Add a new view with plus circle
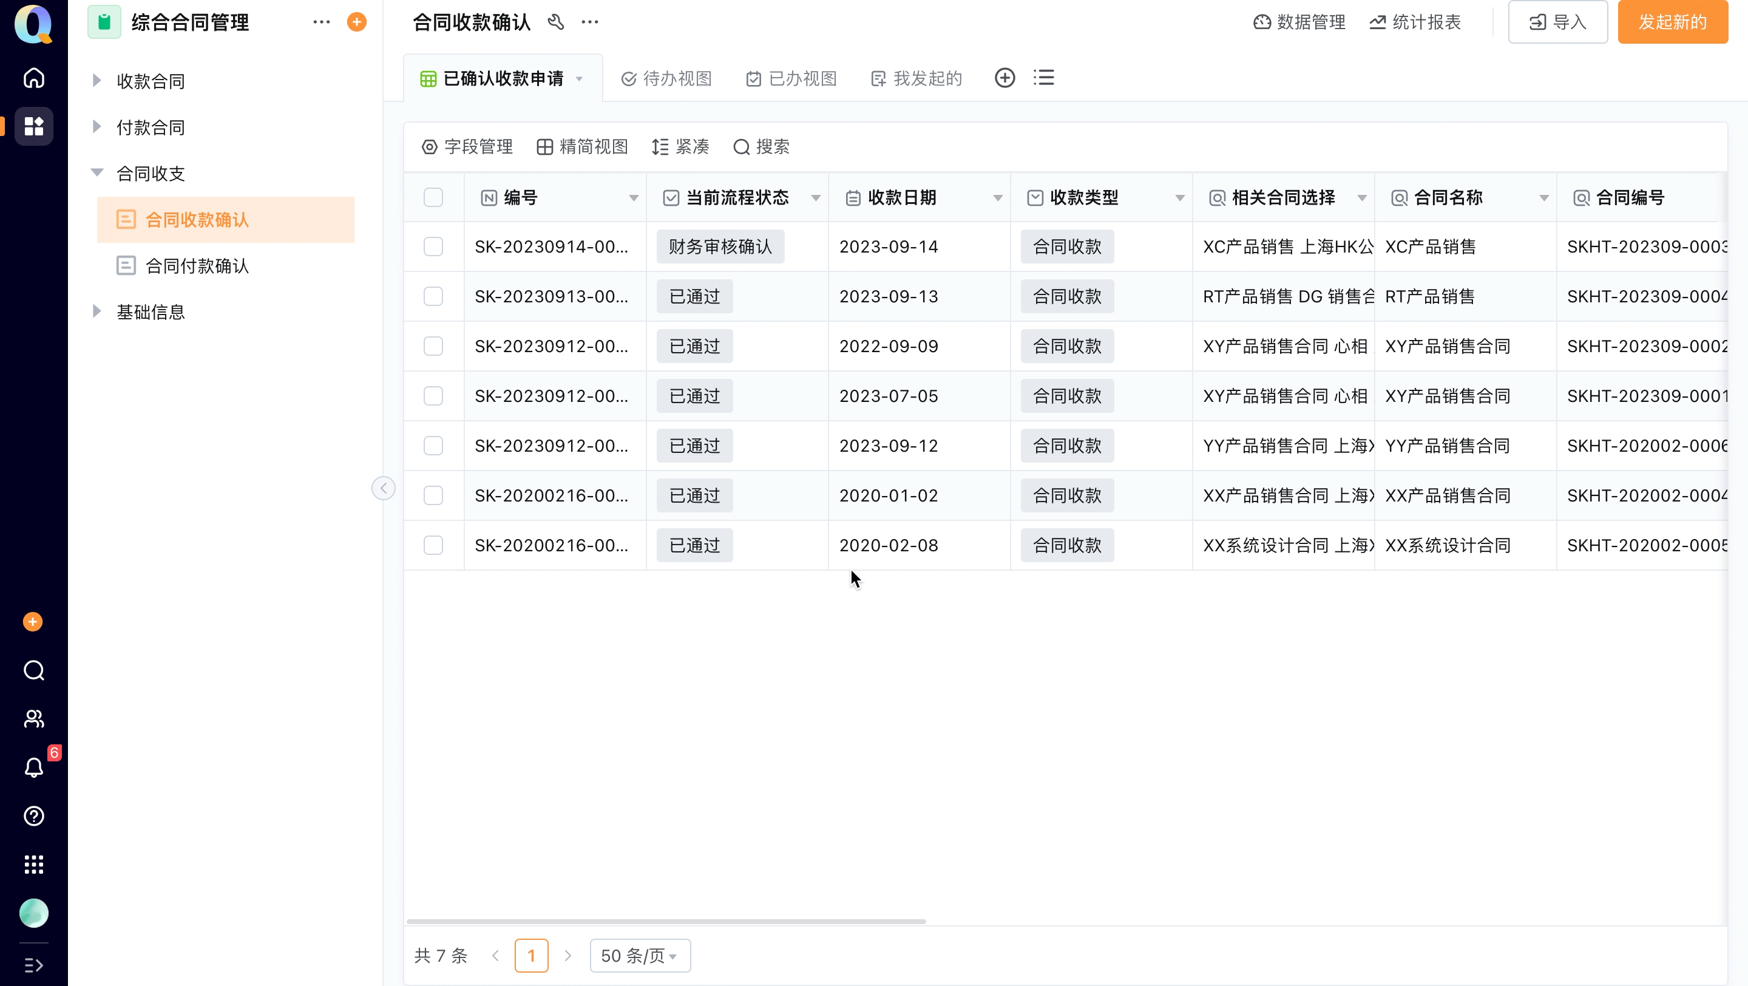The image size is (1748, 986). (1005, 78)
